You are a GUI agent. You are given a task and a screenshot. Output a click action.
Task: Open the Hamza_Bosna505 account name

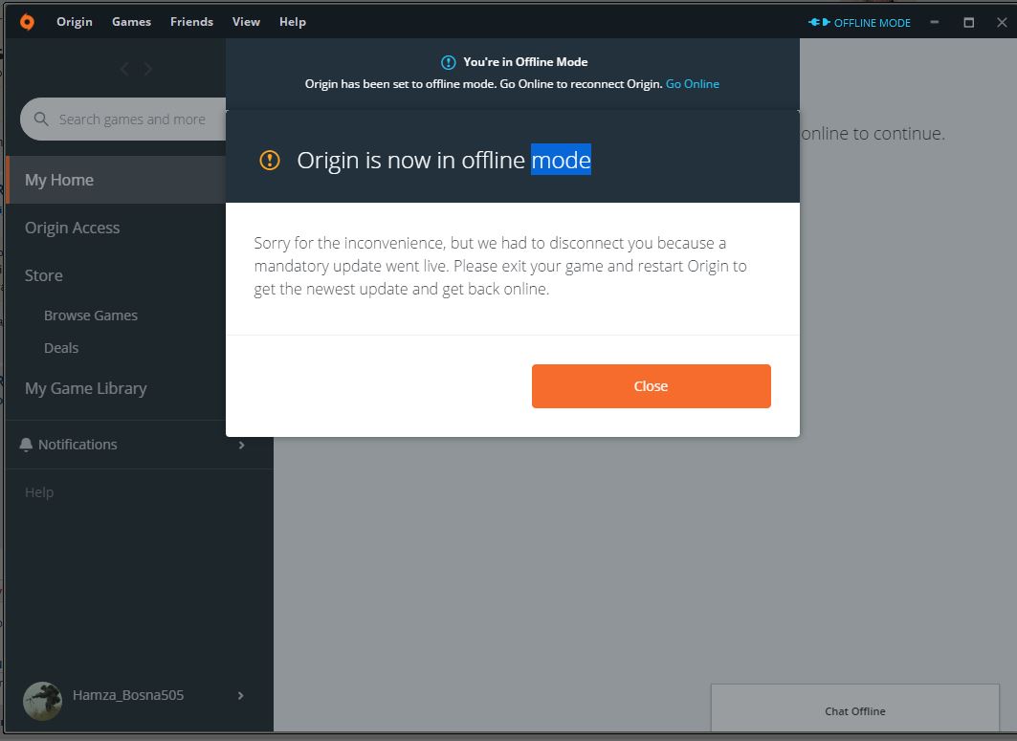pyautogui.click(x=128, y=695)
